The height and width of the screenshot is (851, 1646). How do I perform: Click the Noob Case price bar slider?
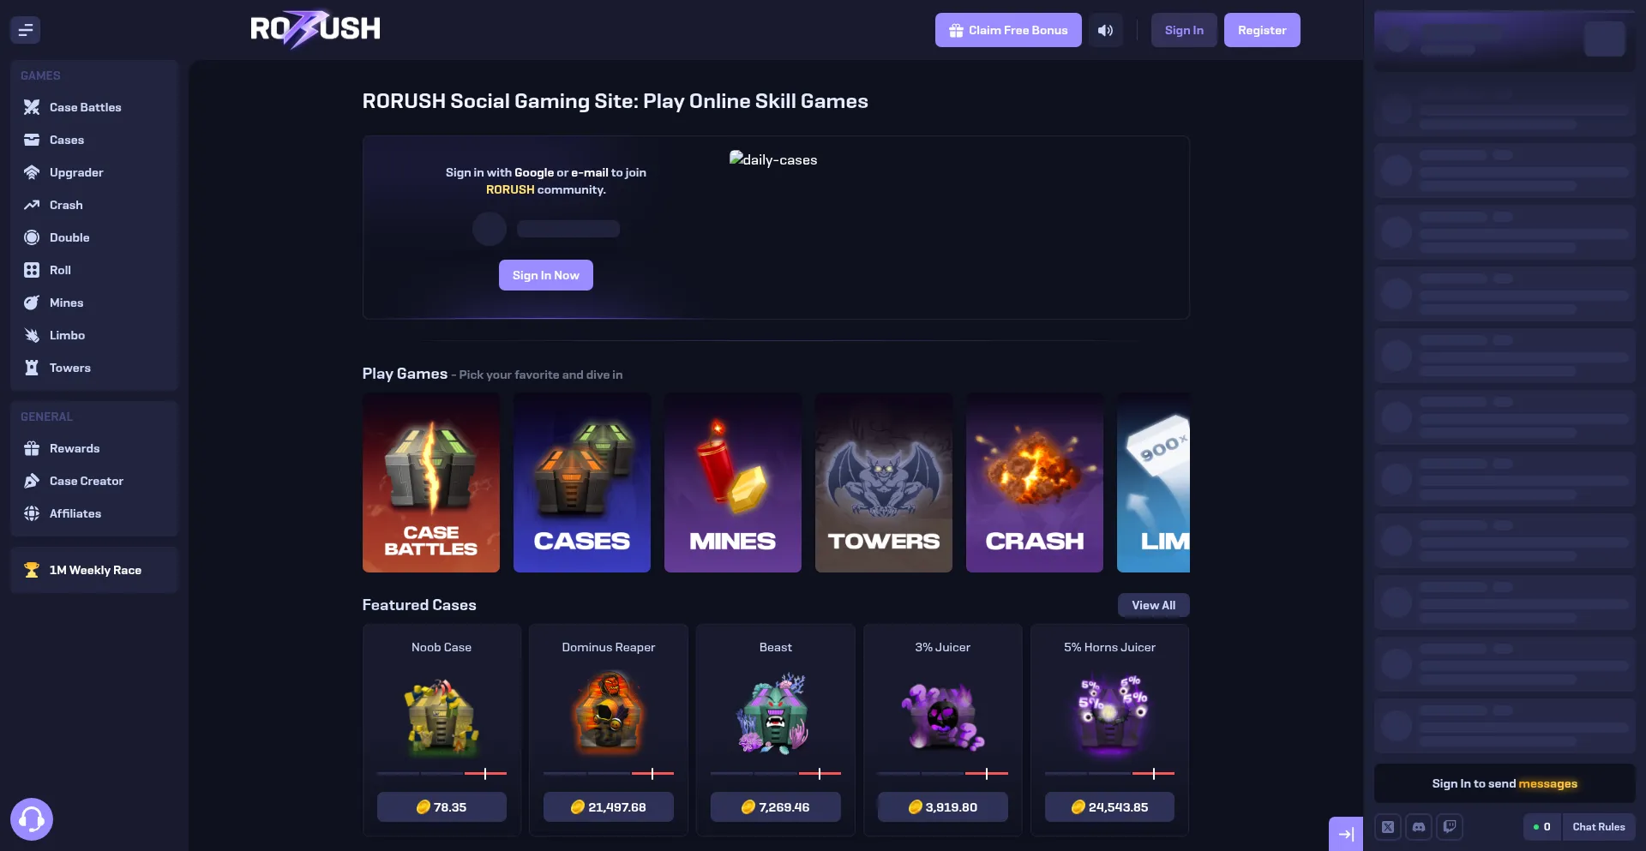tap(442, 774)
